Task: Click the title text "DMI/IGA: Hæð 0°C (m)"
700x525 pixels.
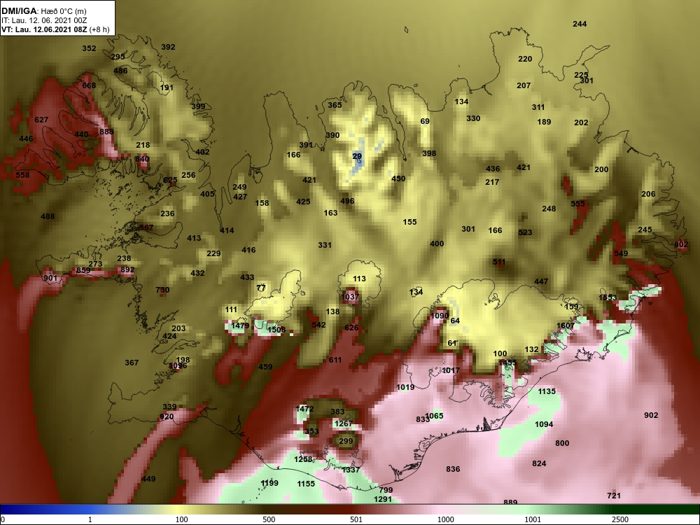Action: [43, 11]
